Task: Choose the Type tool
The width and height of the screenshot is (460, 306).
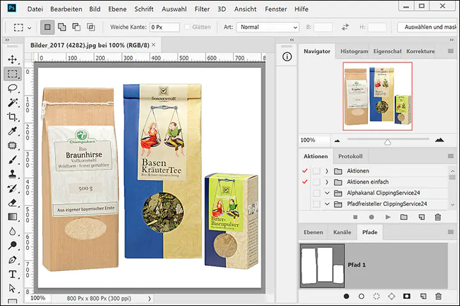Action: coord(12,274)
